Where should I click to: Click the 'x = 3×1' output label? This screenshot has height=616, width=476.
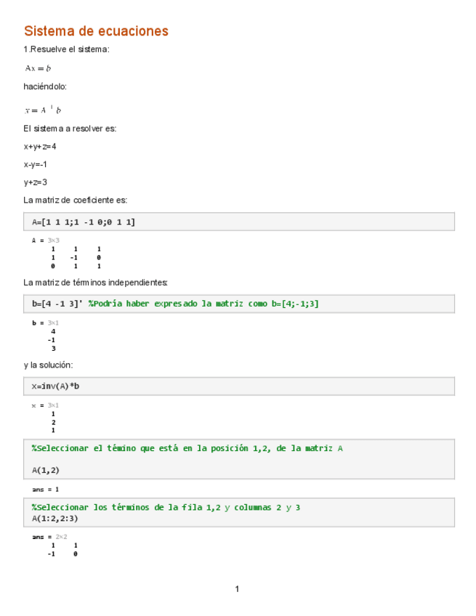point(45,405)
